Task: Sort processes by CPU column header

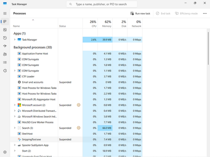Action: 90,23
